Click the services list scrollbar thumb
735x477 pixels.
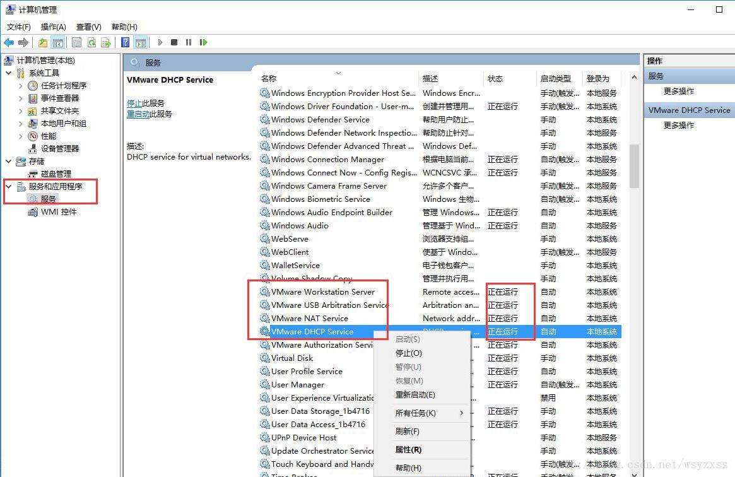634,167
